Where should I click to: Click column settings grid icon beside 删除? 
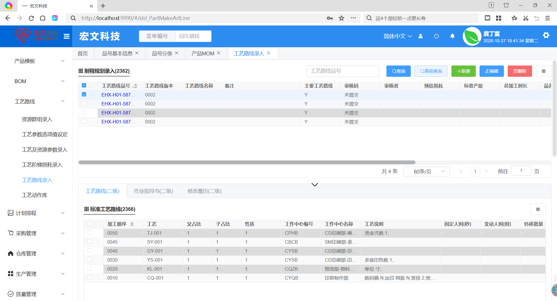[544, 71]
